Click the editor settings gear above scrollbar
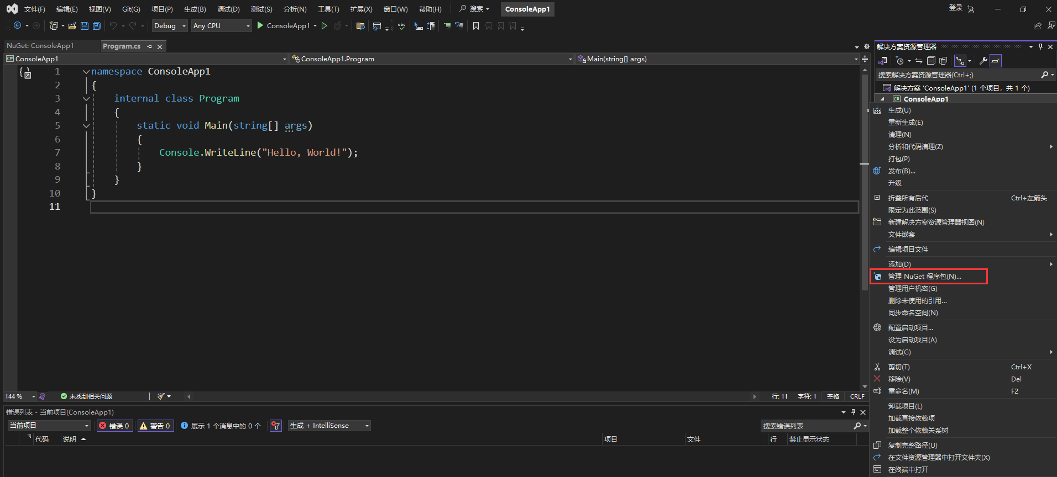 coord(866,47)
